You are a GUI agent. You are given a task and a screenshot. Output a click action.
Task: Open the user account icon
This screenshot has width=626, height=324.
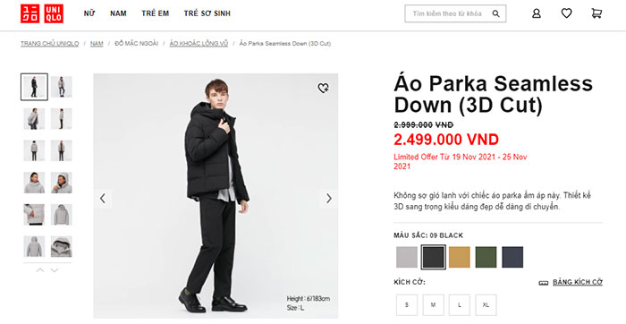pyautogui.click(x=537, y=13)
